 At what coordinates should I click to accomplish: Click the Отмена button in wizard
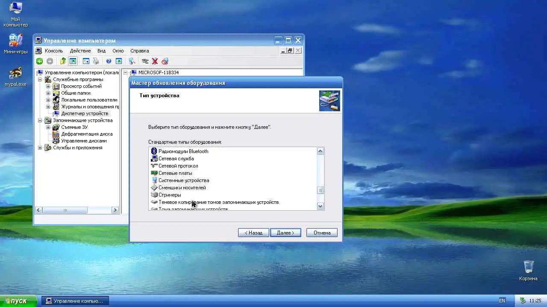click(322, 233)
